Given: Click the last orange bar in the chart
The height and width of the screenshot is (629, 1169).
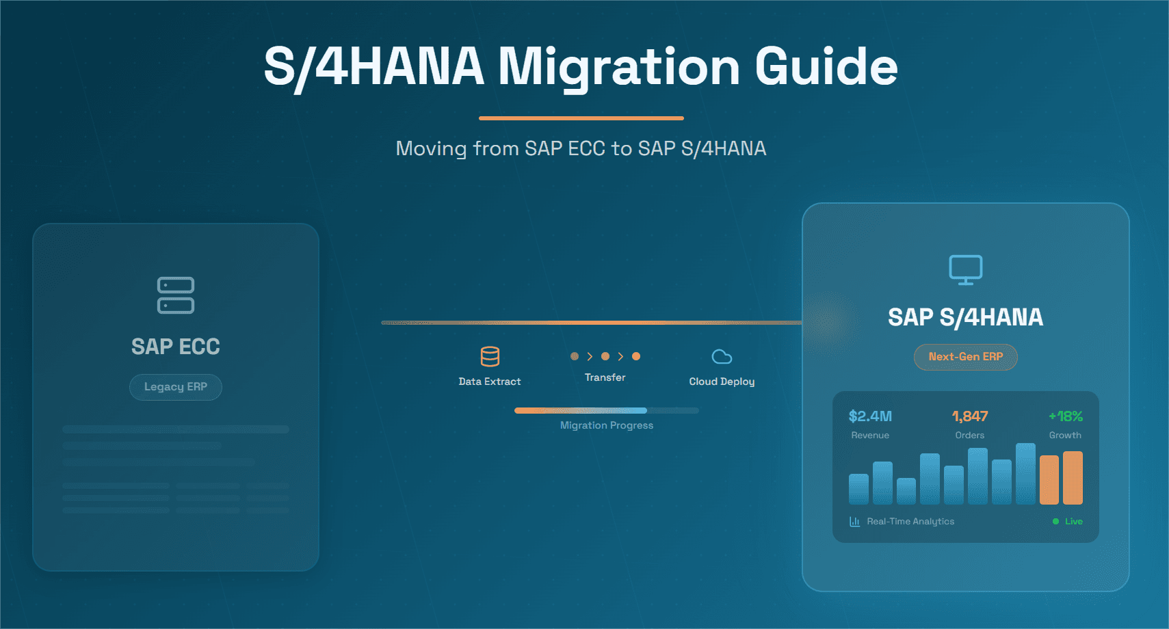Looking at the screenshot, I should point(1073,478).
